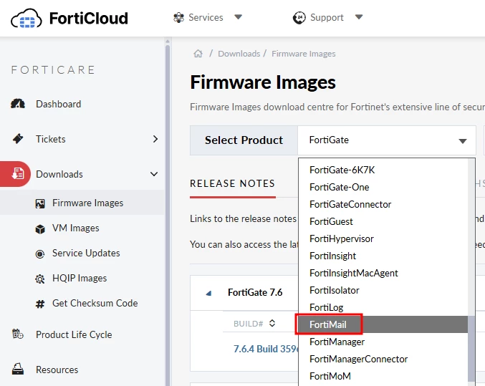Choose FortiGate-One from product list

pyautogui.click(x=383, y=187)
